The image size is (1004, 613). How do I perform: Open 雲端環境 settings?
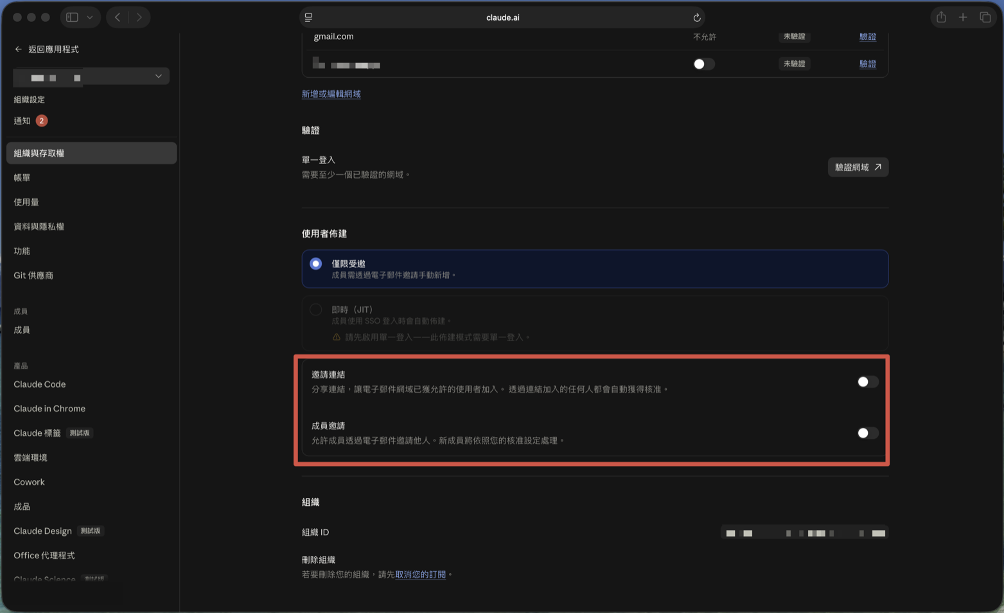click(30, 458)
